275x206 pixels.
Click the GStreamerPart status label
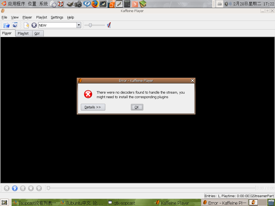pyautogui.click(x=262, y=196)
